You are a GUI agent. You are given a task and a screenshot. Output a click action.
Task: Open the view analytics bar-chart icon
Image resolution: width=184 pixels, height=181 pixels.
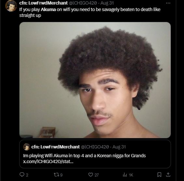tap(125, 175)
